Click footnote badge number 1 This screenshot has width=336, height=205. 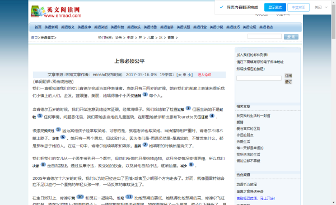tap(145, 94)
